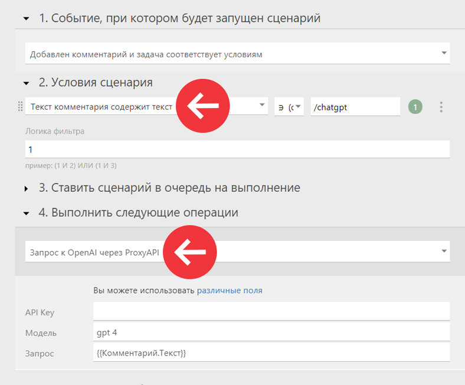
Task: Click the API Key input field
Action: tap(271, 311)
